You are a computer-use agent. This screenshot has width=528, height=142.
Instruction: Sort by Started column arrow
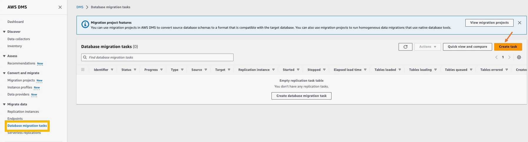coord(298,70)
